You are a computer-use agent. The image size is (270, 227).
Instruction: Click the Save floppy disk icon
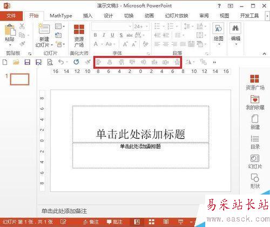coord(27,62)
